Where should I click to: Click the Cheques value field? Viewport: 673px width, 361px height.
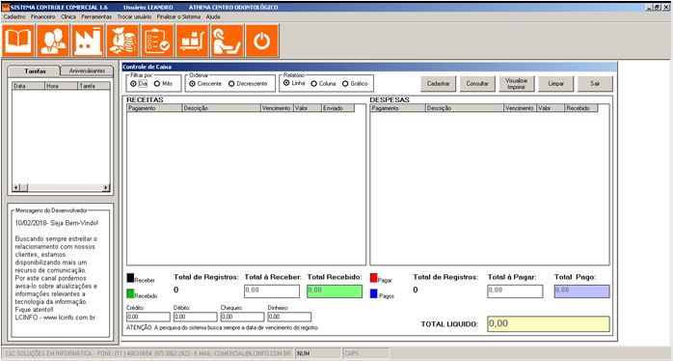coord(243,318)
